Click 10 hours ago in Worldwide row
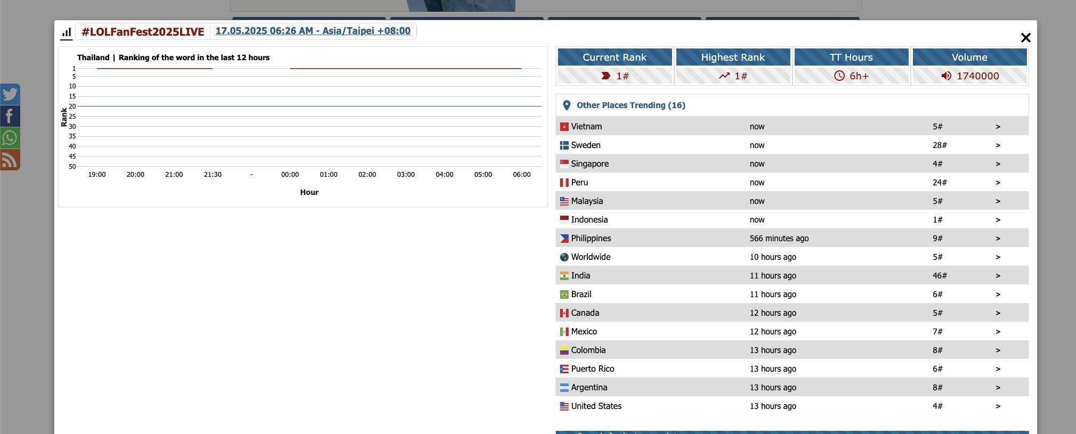This screenshot has height=434, width=1076. 773,257
